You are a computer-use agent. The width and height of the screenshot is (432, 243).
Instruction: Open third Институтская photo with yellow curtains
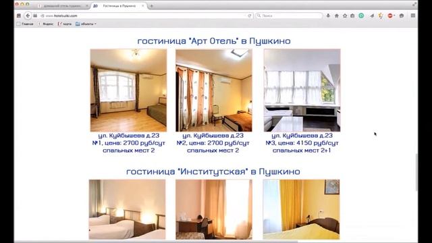point(301,209)
